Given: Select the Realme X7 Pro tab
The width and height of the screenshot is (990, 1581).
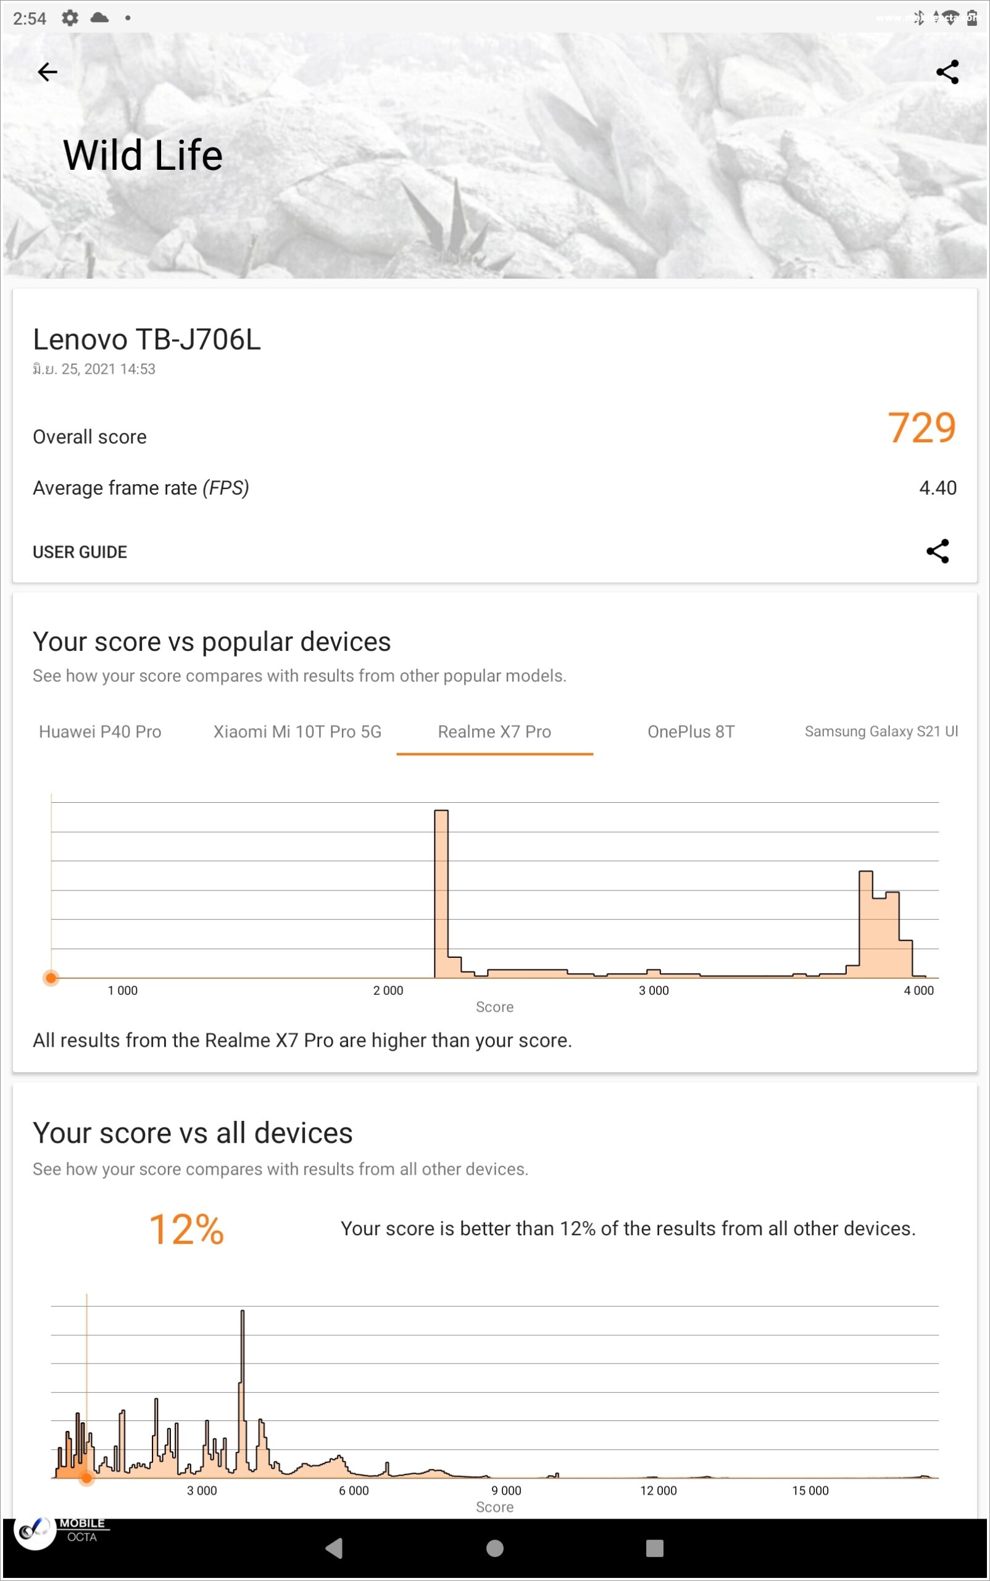Looking at the screenshot, I should 494,731.
